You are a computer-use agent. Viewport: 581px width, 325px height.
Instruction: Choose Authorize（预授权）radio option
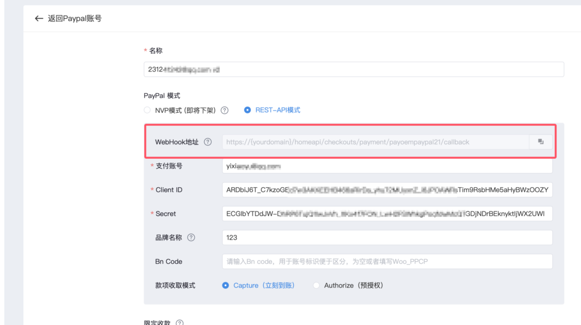point(317,285)
